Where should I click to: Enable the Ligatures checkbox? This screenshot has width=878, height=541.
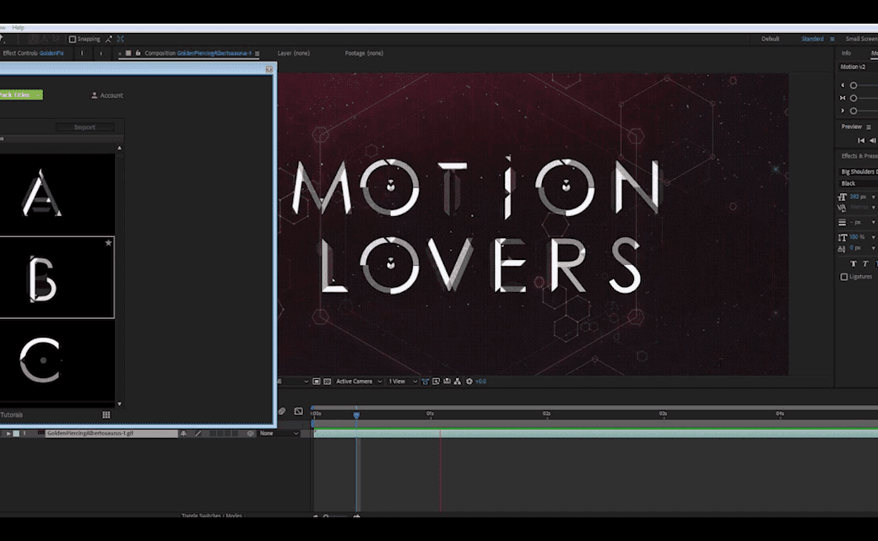[844, 277]
